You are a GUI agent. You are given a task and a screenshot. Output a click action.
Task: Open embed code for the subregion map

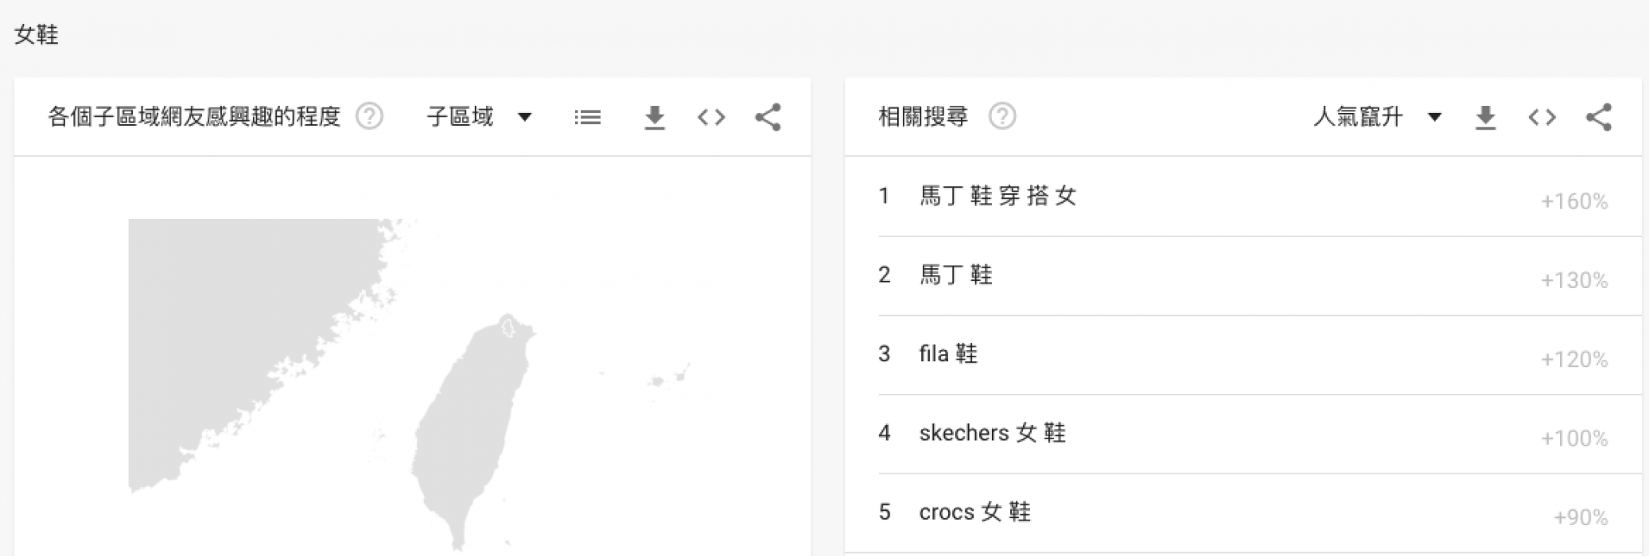pos(711,118)
